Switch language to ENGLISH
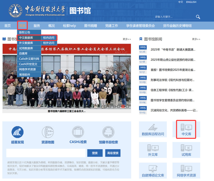This screenshot has width=214, height=181. [x=191, y=2]
